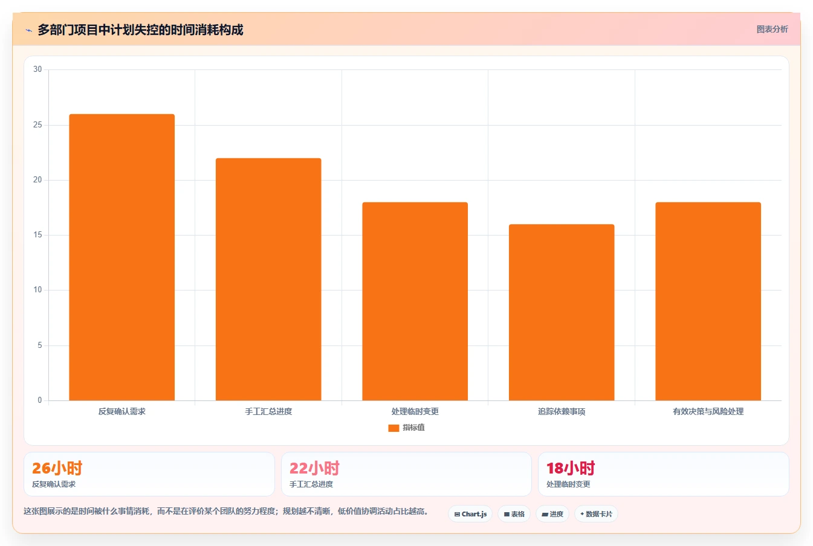Open the 26小时 反复确认需求 card
Viewport: 813px width, 546px height.
[x=149, y=474]
